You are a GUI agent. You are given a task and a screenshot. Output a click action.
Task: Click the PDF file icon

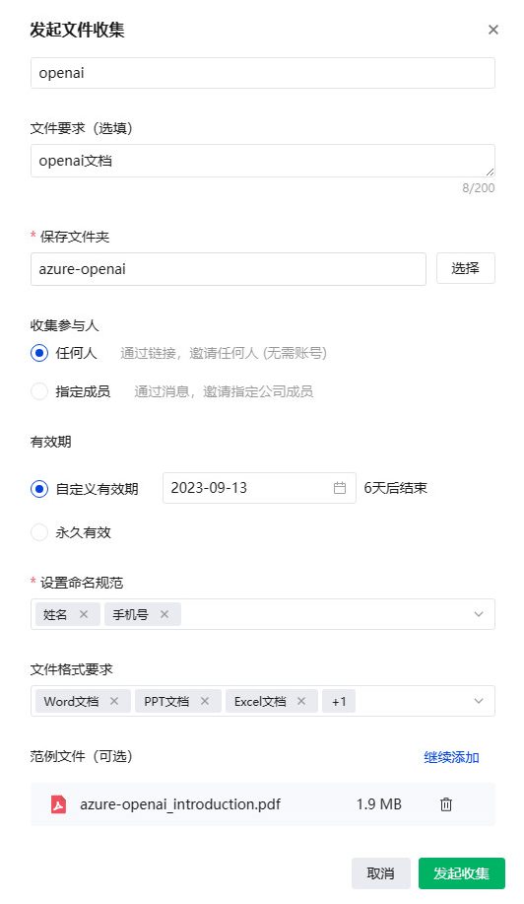(x=59, y=804)
